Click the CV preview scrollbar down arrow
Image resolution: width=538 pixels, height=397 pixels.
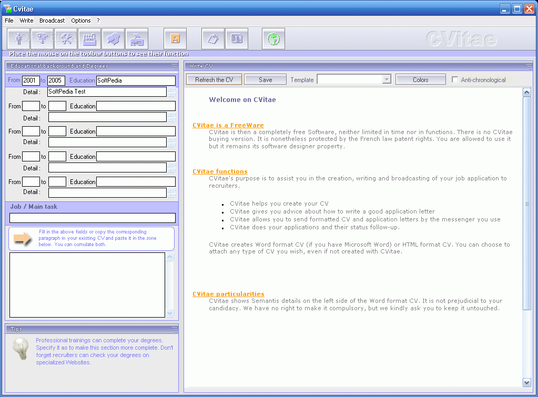(x=527, y=382)
